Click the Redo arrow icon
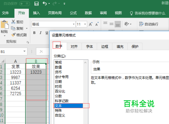The width and height of the screenshot is (169, 124). 55,4
